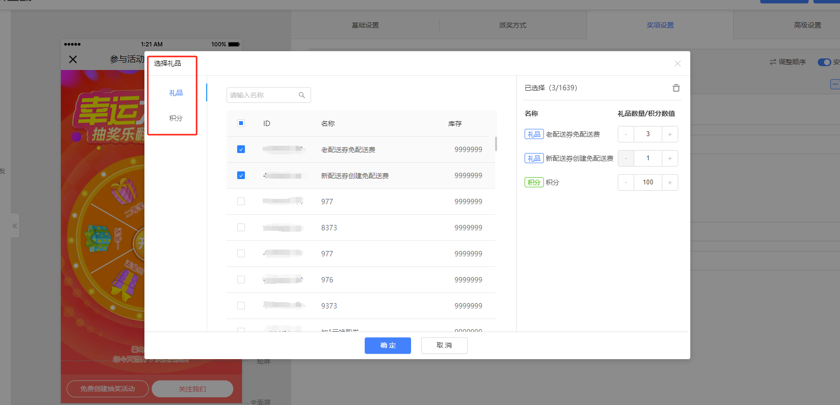Click the 库存 column header
This screenshot has width=840, height=405.
(x=455, y=124)
